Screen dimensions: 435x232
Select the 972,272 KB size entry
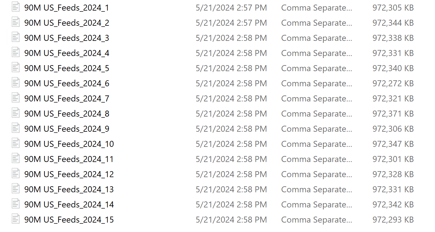pos(393,83)
